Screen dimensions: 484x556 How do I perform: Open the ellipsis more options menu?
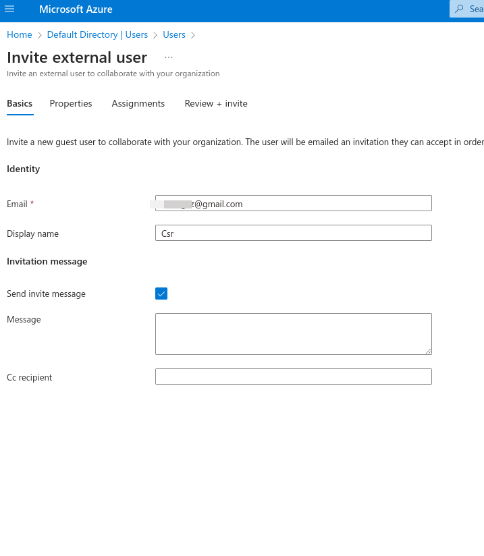[169, 57]
